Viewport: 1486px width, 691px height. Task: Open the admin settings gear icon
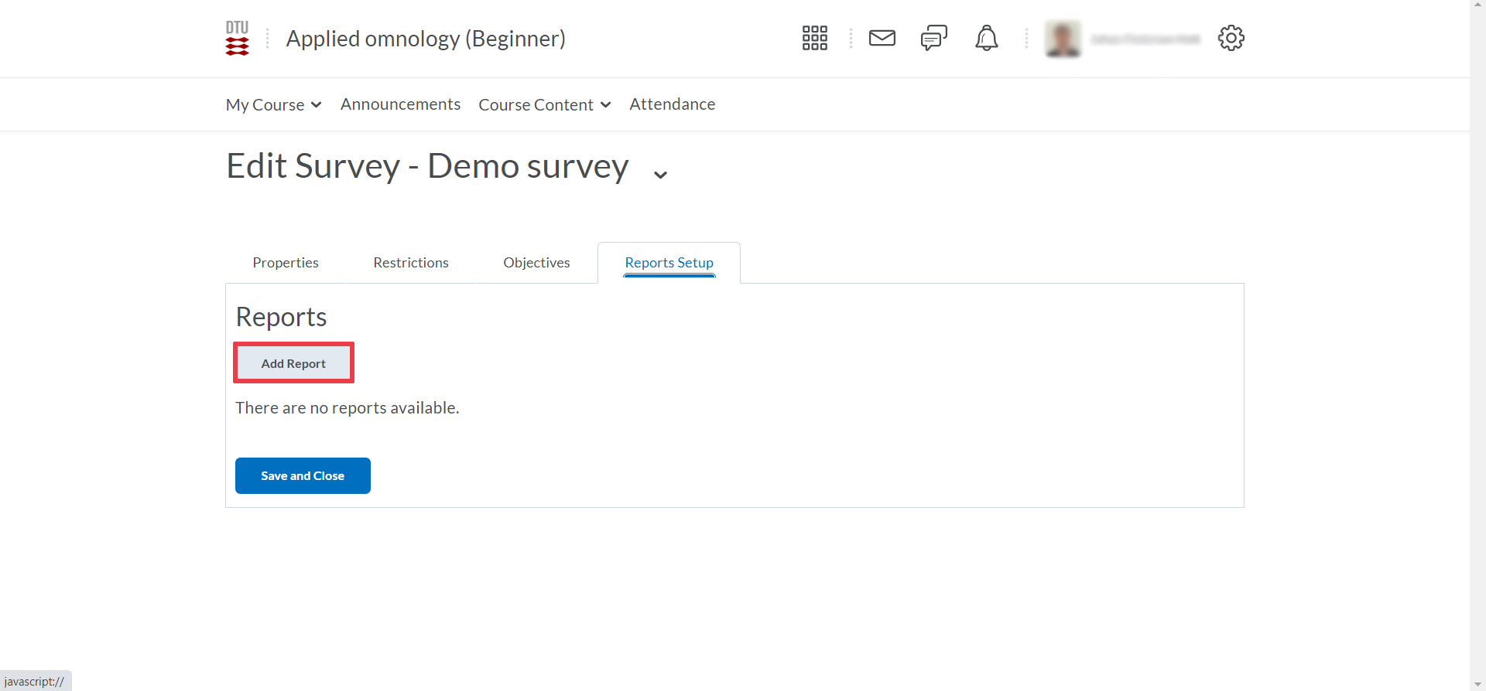1231,38
